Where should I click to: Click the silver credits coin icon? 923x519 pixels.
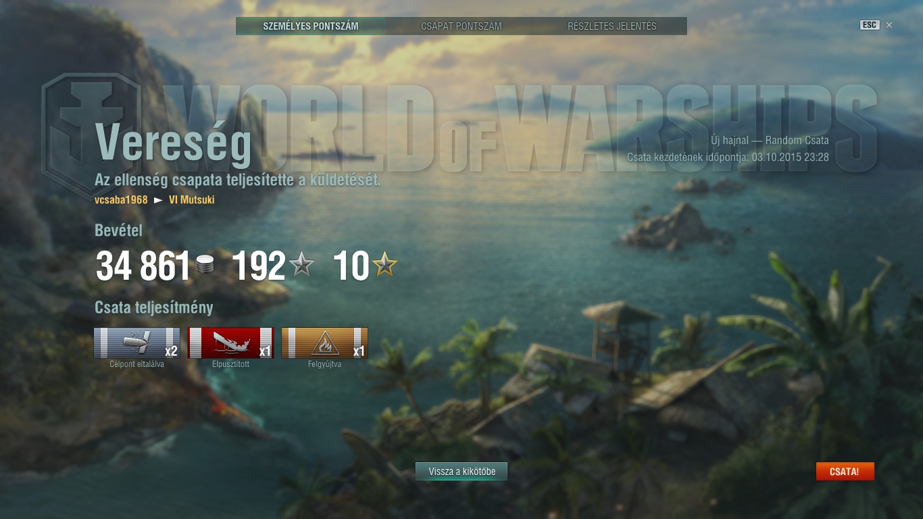(x=205, y=264)
